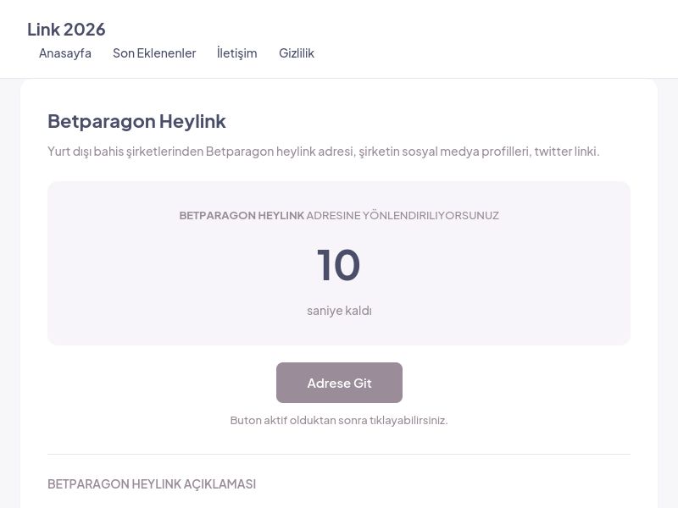Click the 'BETPARAGON HEYLINK AÇIKLAMASI' section heading
Image resolution: width=678 pixels, height=508 pixels.
point(152,484)
